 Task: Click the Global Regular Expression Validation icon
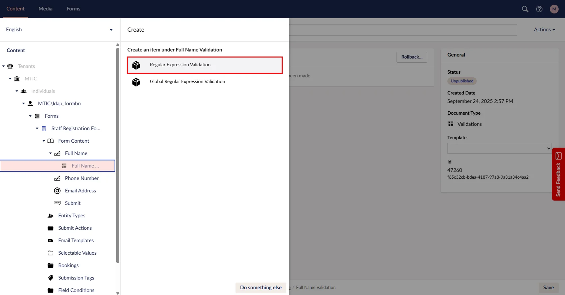[x=136, y=82]
